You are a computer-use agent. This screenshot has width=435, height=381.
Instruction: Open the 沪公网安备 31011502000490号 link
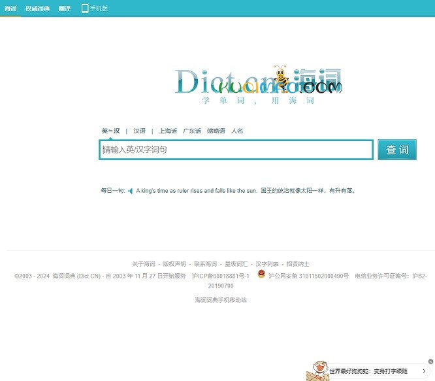[308, 276]
